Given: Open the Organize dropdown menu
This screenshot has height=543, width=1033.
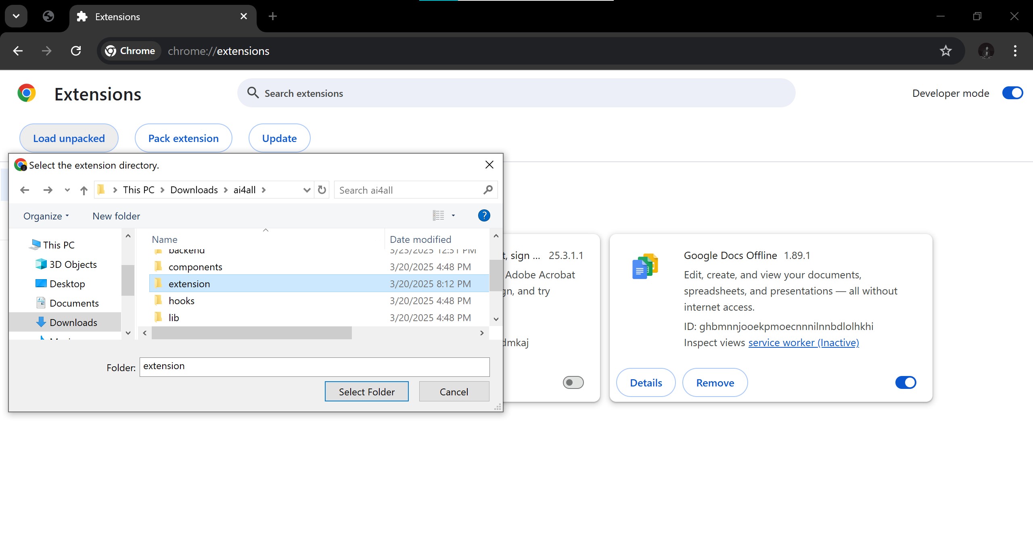Looking at the screenshot, I should [x=46, y=216].
